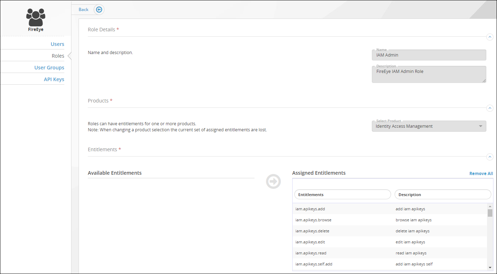Go back using the Back link
The width and height of the screenshot is (497, 274).
pyautogui.click(x=84, y=10)
